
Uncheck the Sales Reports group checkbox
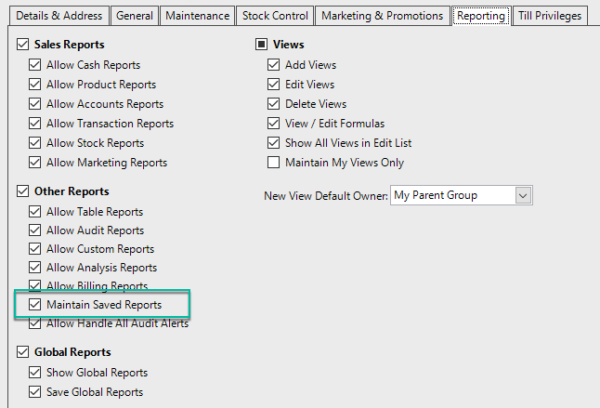[23, 45]
